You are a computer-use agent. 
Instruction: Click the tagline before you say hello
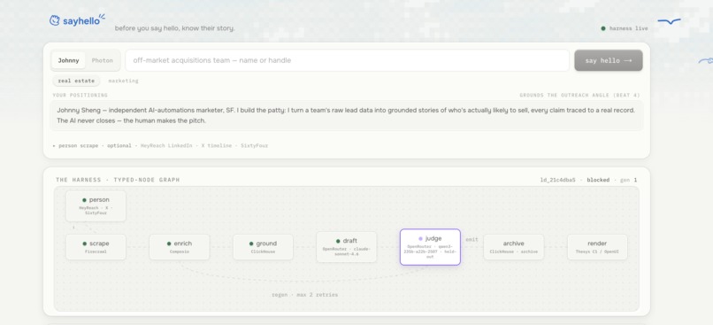pyautogui.click(x=174, y=28)
